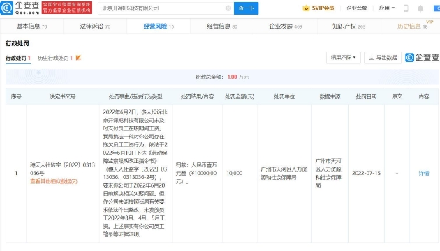Click the date cell 2022-07-15

click(x=366, y=173)
